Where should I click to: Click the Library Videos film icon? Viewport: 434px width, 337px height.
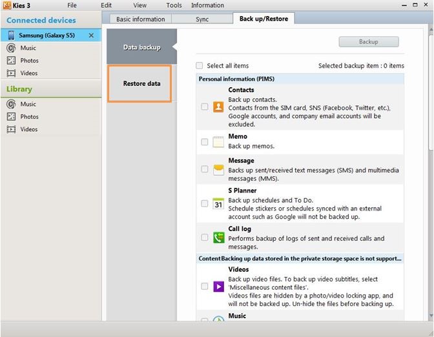click(x=11, y=129)
